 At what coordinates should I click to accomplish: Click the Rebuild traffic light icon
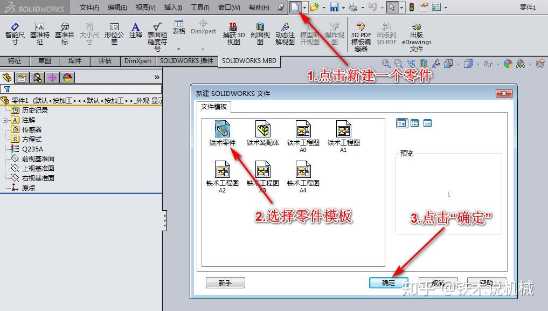click(412, 7)
